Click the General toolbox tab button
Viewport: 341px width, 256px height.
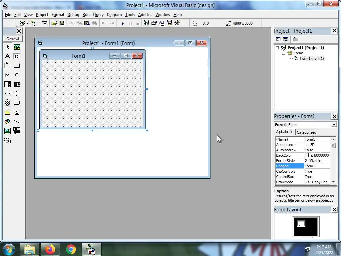click(13, 39)
